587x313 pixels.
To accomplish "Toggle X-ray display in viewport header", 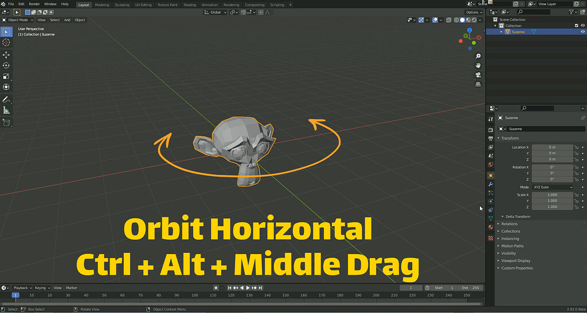I will tap(449, 20).
